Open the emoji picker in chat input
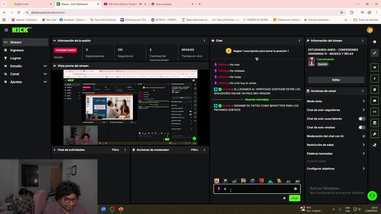The image size is (381, 214). [x=295, y=189]
